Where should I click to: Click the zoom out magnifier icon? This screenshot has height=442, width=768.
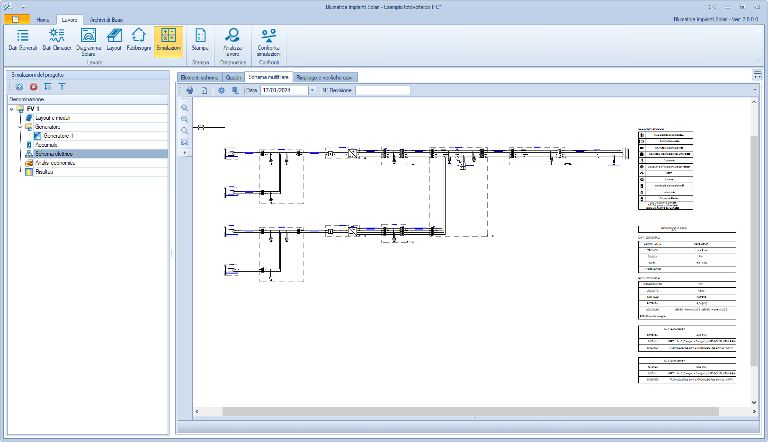[185, 131]
